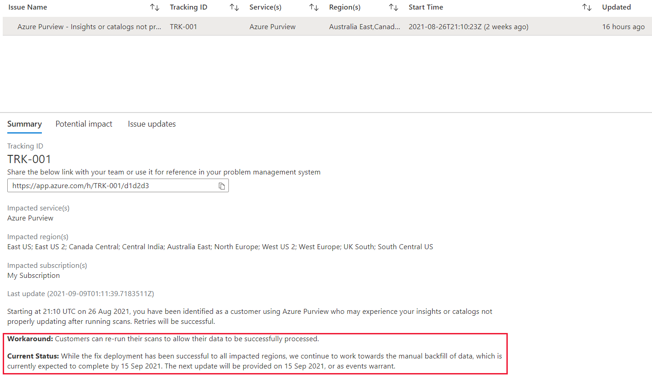This screenshot has height=379, width=652.
Task: Click the Azure Purview service cell
Action: 273,27
